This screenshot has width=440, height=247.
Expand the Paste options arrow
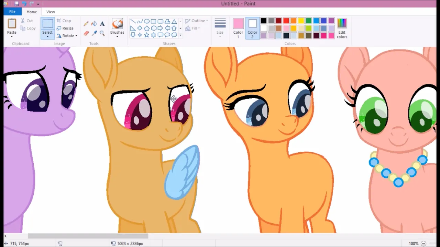(12, 36)
